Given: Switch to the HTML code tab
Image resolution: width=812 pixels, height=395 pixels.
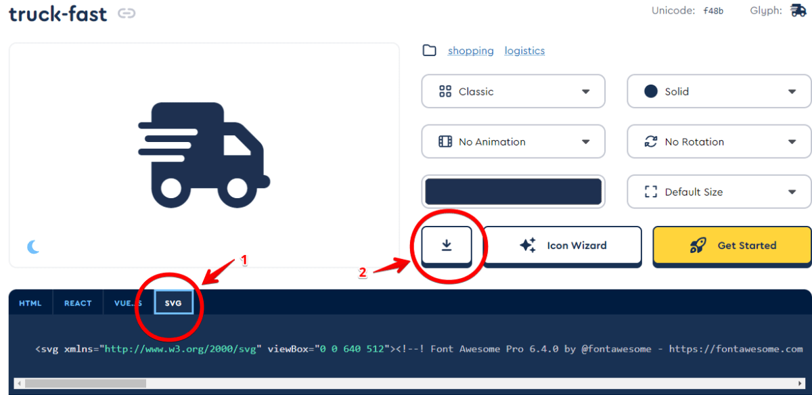Looking at the screenshot, I should [30, 303].
